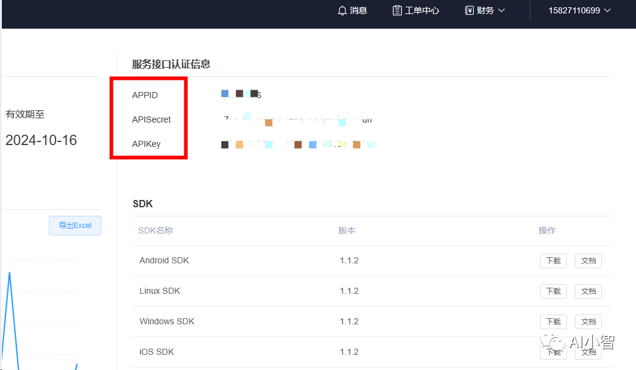Click version 1.1.2 of Linux SDK

tap(349, 291)
